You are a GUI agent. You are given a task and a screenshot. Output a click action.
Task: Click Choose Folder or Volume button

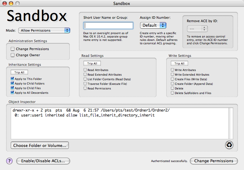[x=40, y=145]
